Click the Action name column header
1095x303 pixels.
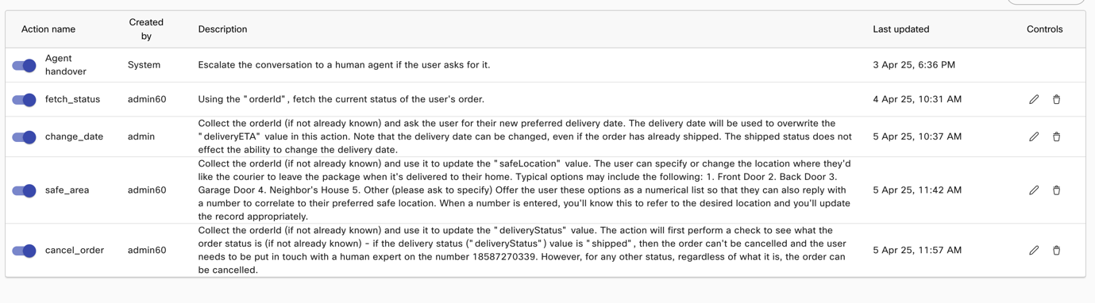pos(48,29)
